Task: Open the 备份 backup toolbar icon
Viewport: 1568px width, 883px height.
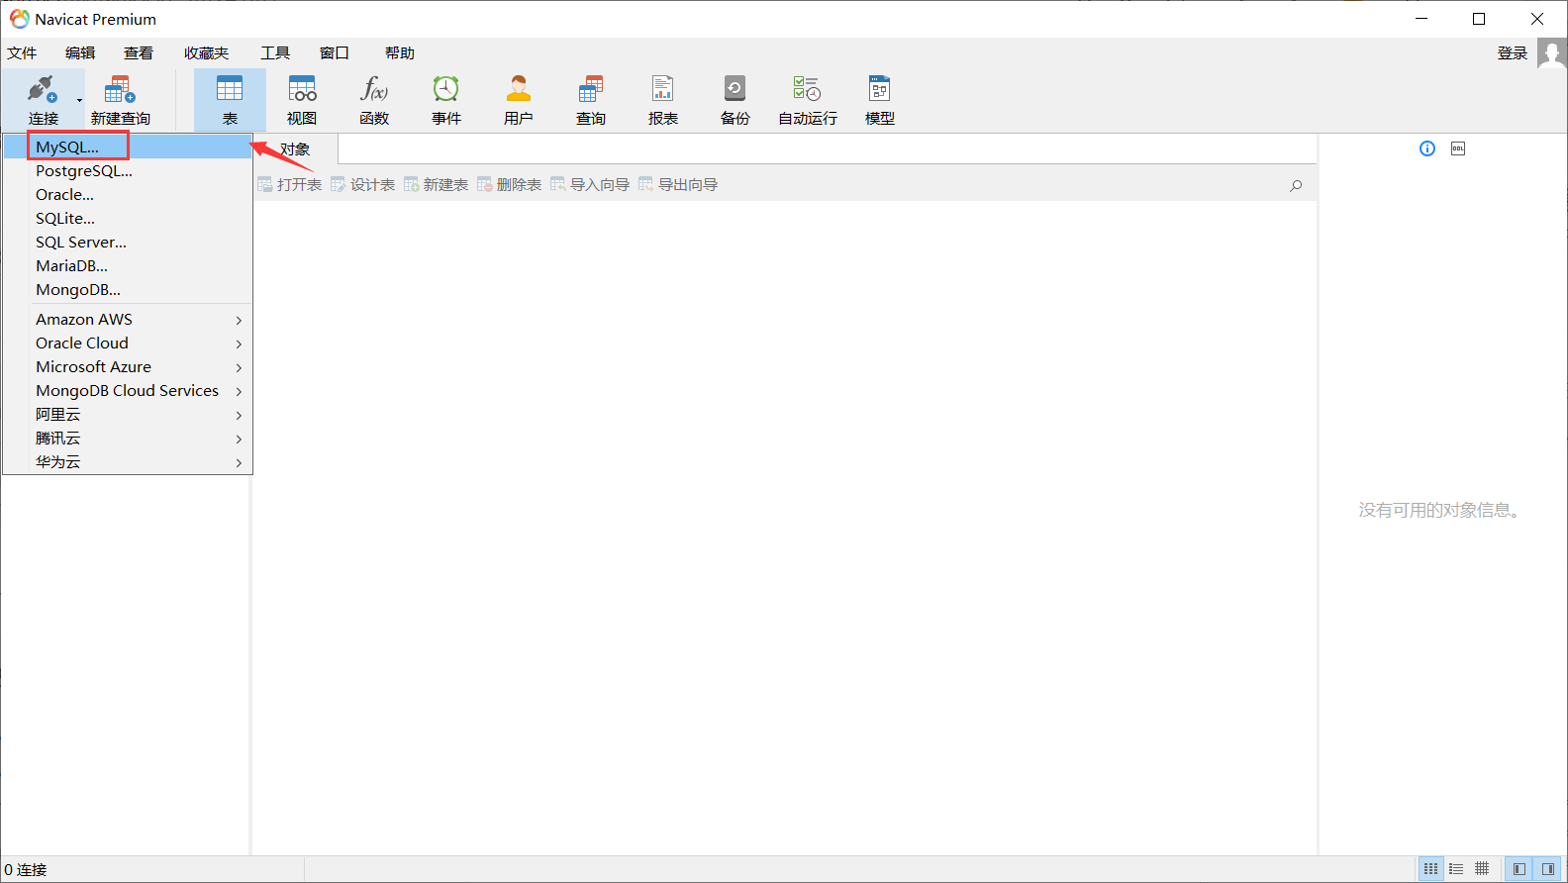Action: (735, 89)
